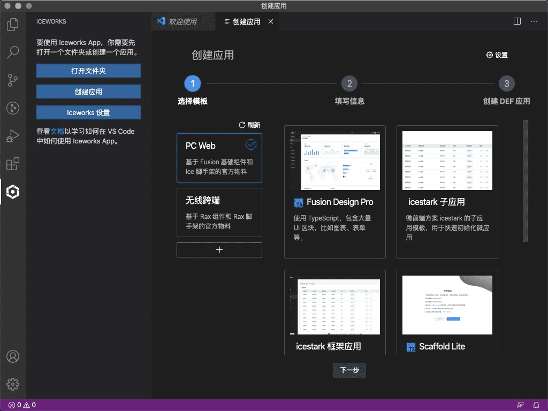The width and height of the screenshot is (548, 411).
Task: Click step 3 创建 DEF 应用 circle
Action: click(x=506, y=83)
